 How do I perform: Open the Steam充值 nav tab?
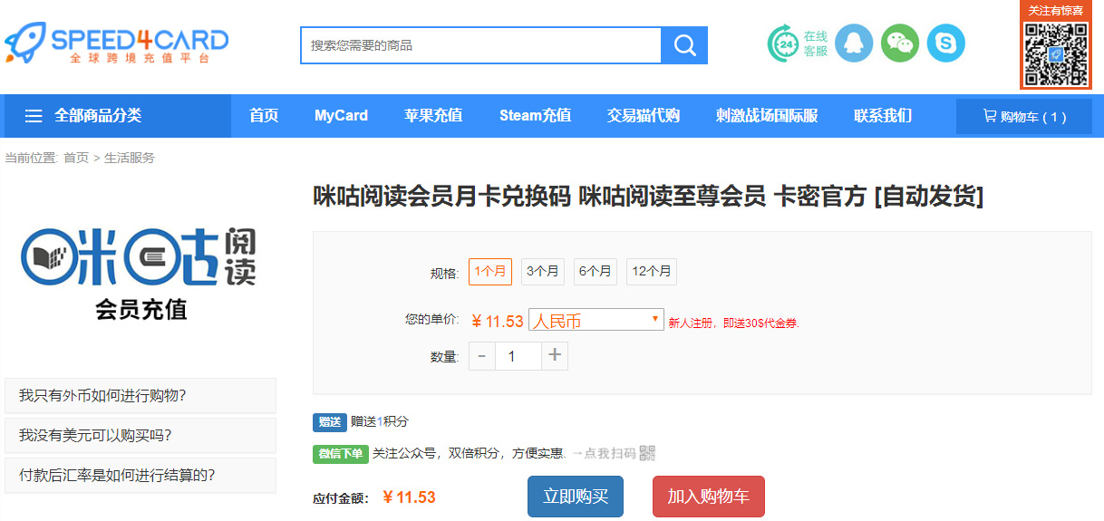pos(535,116)
